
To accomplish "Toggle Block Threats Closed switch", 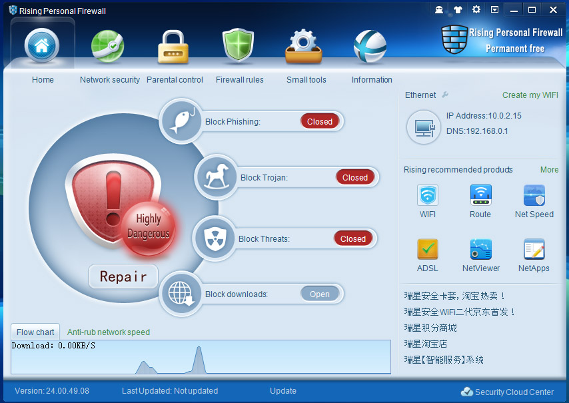I will coord(353,238).
